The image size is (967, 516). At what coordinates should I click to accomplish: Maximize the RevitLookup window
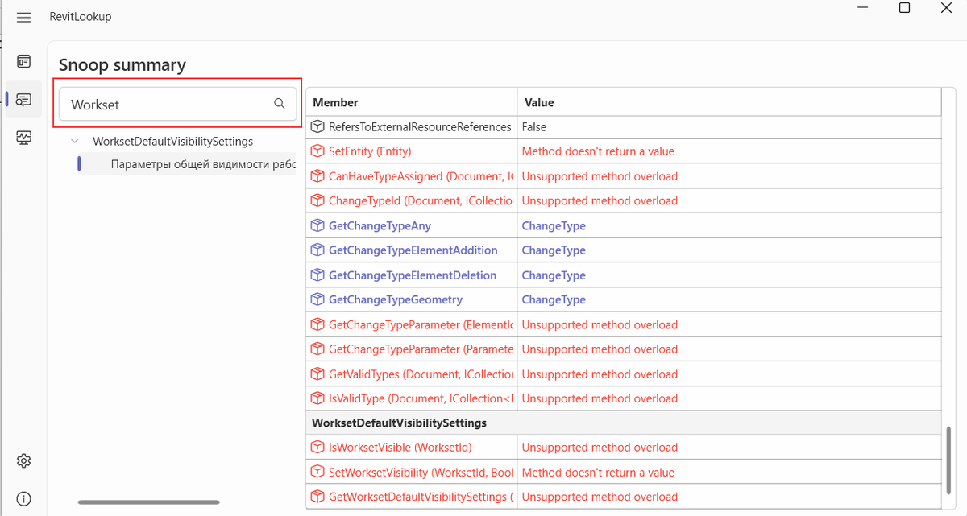coord(904,8)
